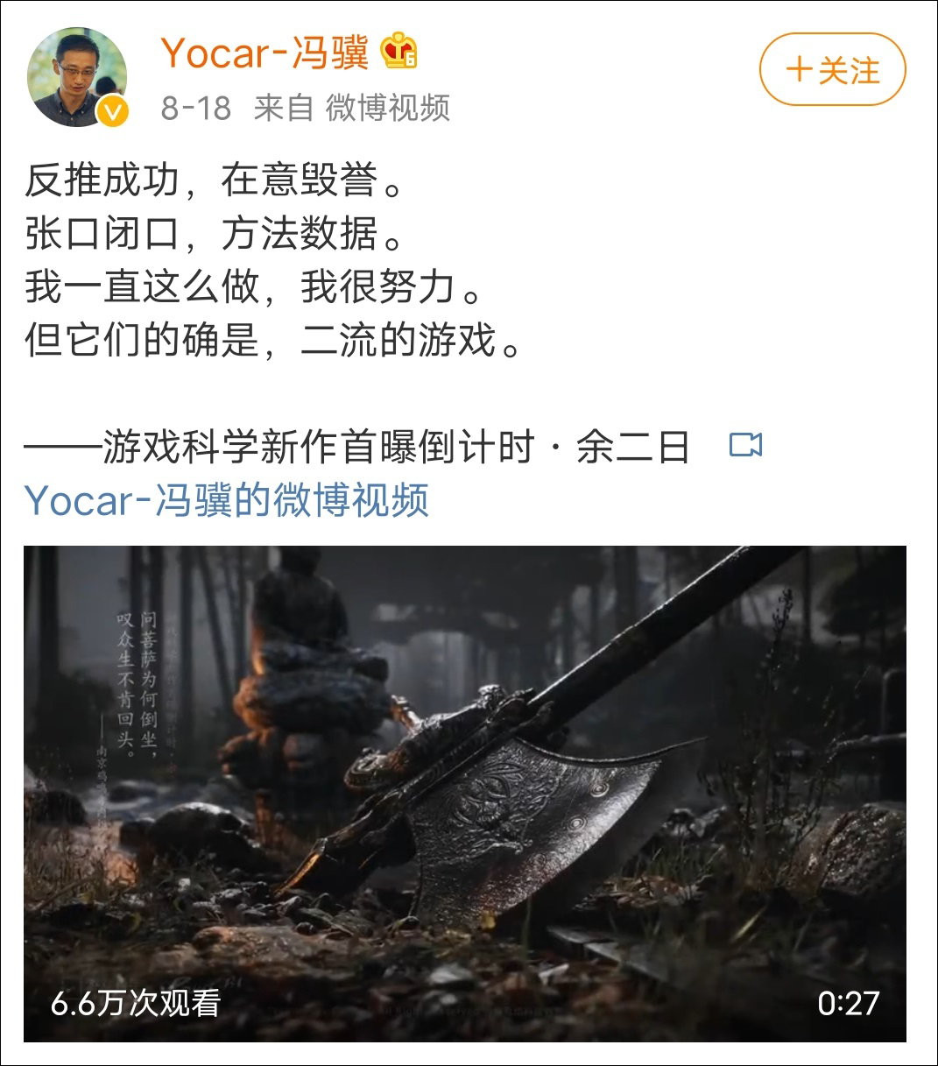Open the username Yocar-冯骥
Viewport: 938px width, 1066px height.
(264, 53)
